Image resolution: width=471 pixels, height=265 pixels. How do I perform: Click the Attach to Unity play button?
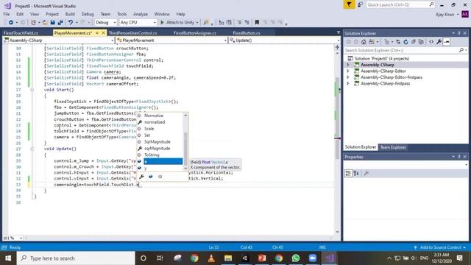coord(180,22)
